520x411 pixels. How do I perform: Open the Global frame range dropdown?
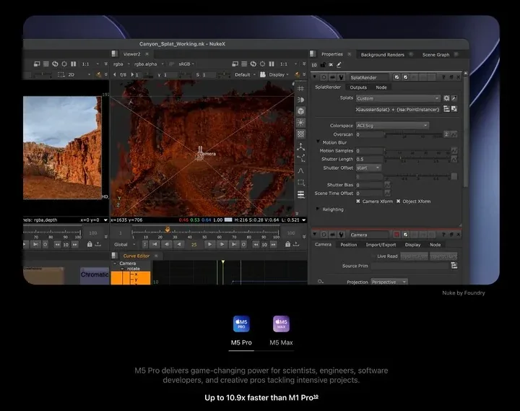click(125, 244)
